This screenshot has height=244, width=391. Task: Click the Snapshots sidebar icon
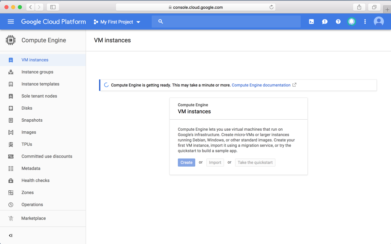pyautogui.click(x=11, y=120)
